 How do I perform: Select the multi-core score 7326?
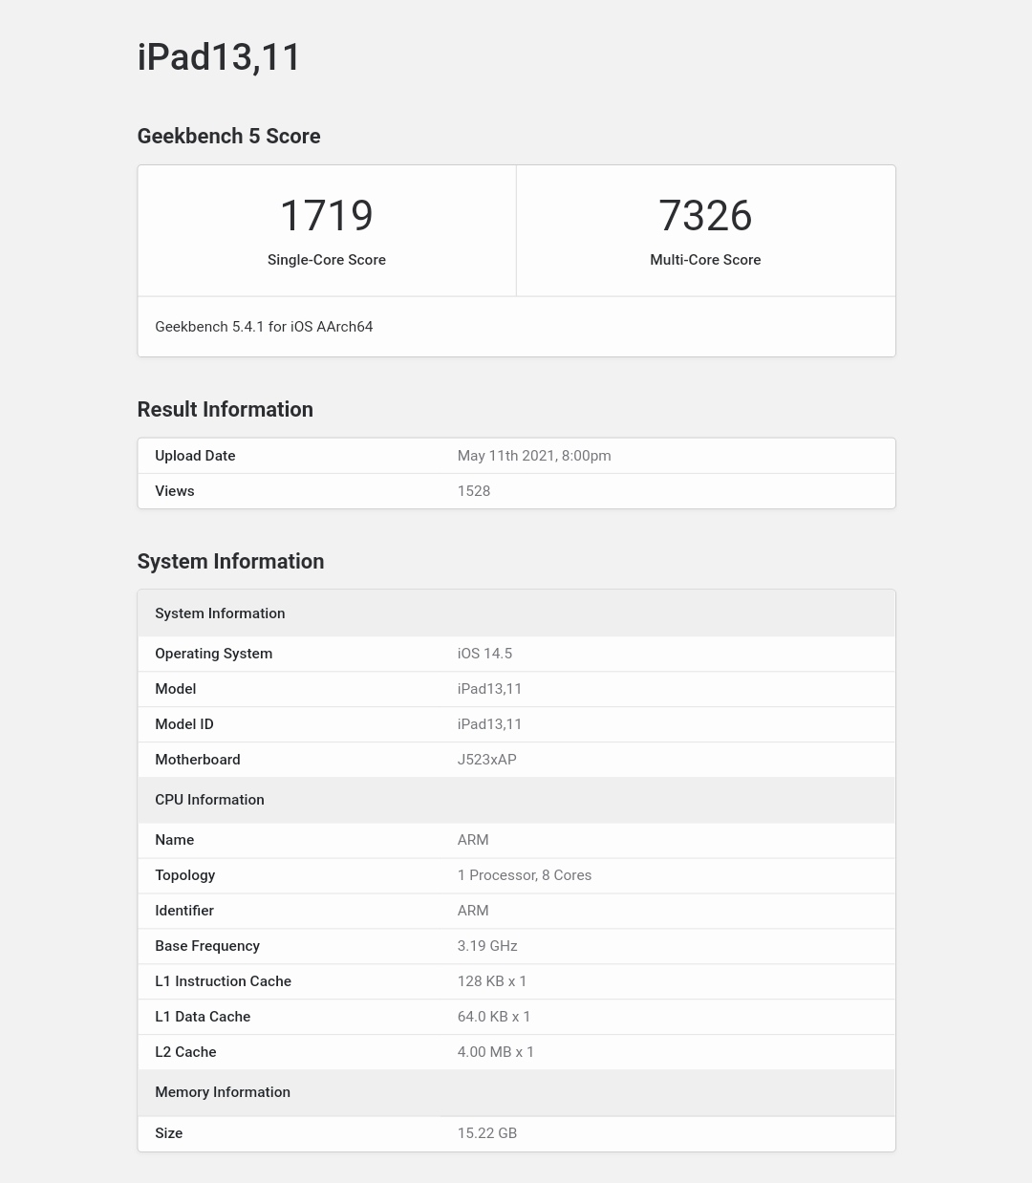coord(705,216)
